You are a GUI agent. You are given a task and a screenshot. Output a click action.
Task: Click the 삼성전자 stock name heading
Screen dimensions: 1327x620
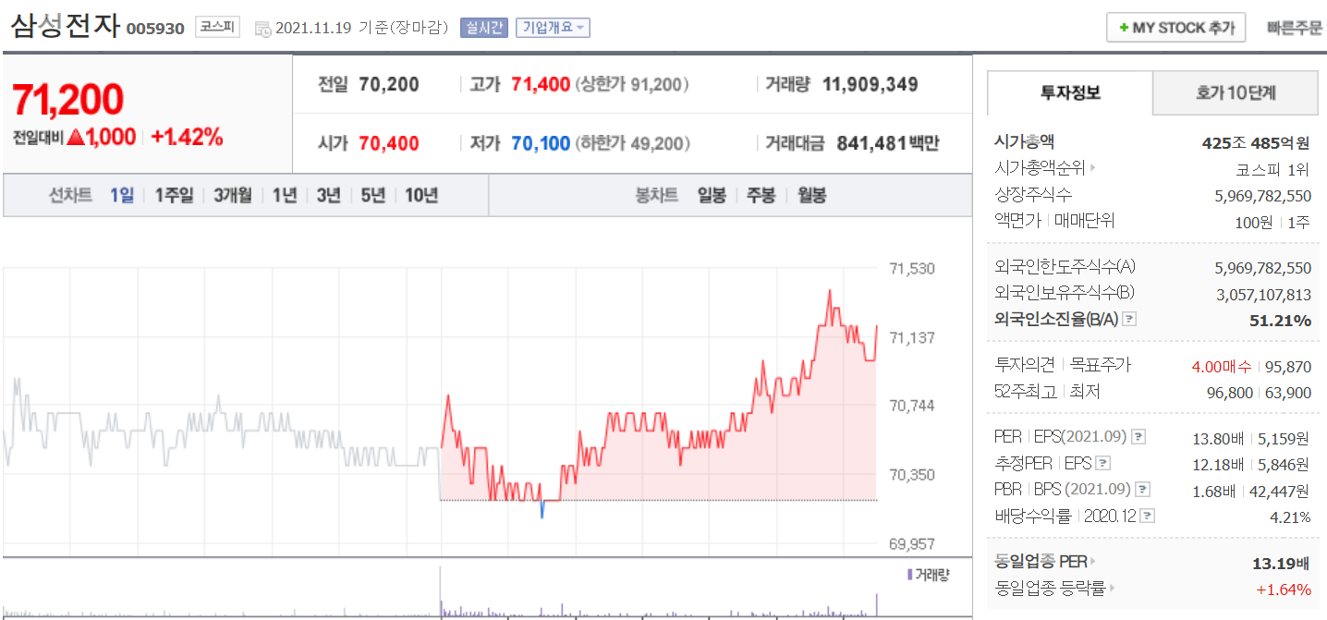tap(66, 25)
